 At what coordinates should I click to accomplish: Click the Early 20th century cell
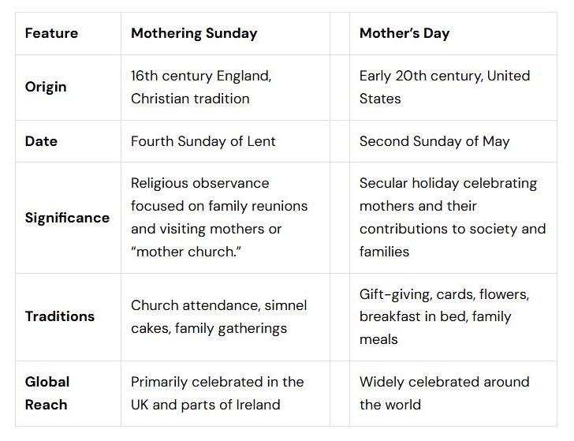[453, 87]
